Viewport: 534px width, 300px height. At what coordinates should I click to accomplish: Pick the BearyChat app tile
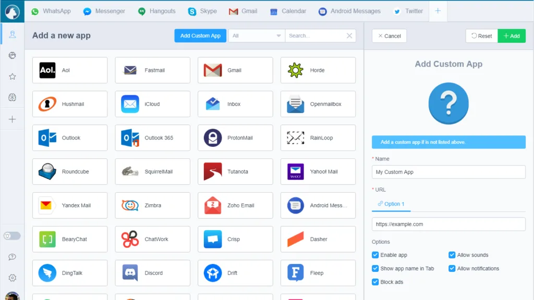(70, 239)
